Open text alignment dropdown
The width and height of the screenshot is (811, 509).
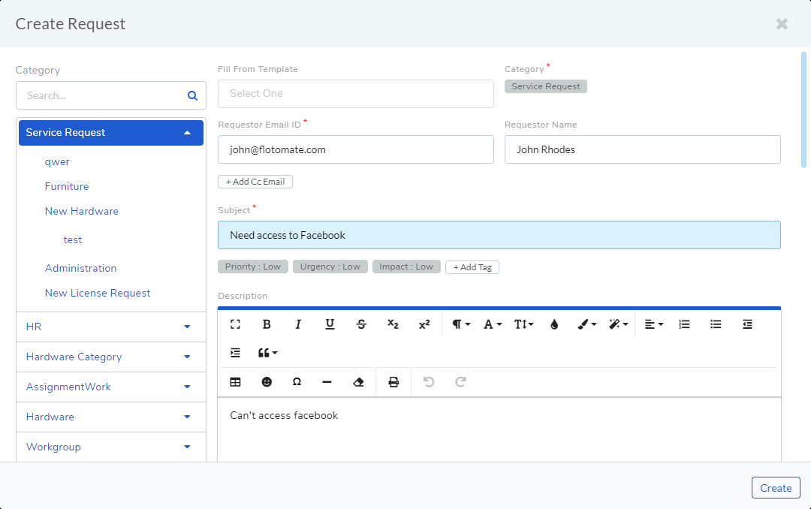pyautogui.click(x=654, y=324)
